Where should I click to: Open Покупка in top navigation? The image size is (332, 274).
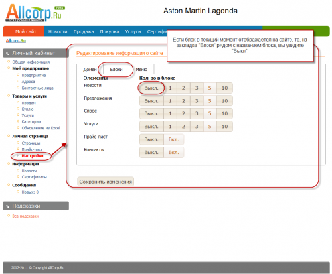click(x=110, y=31)
